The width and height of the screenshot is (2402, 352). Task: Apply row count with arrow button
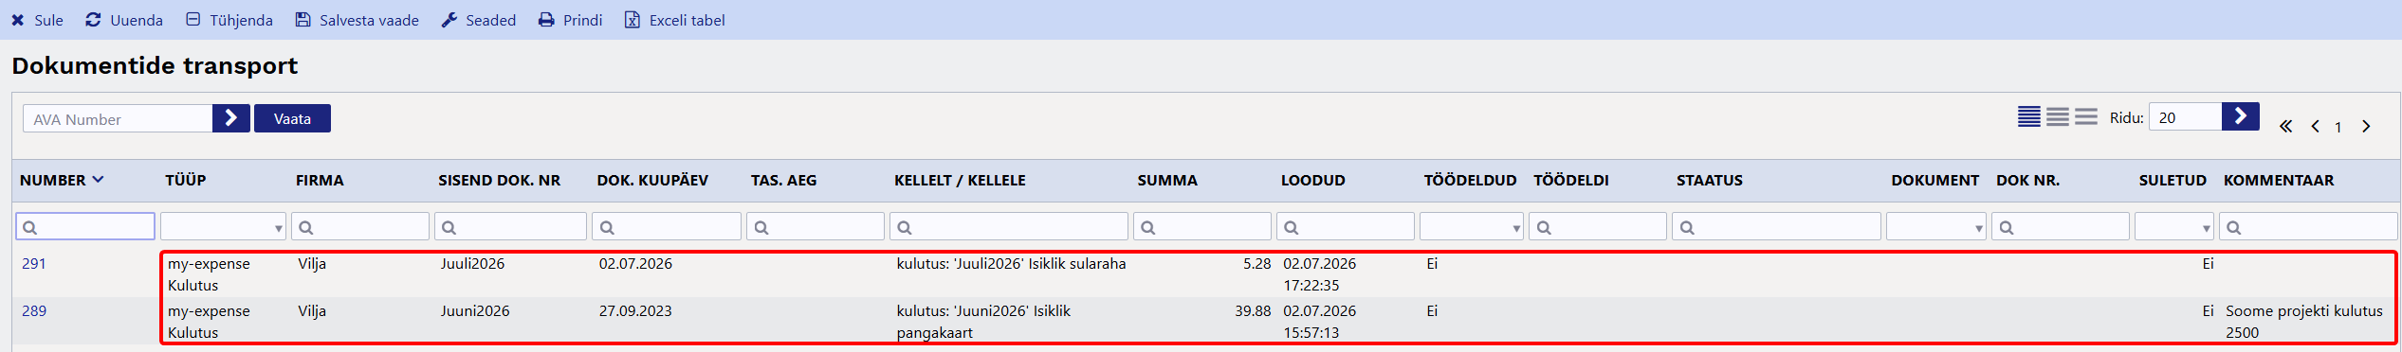coord(2241,116)
